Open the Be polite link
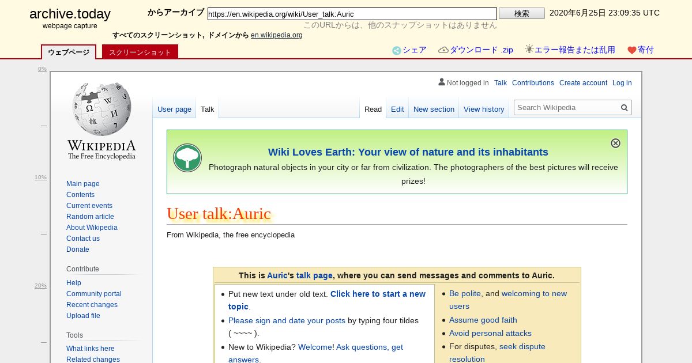692x363 pixels. (x=465, y=293)
